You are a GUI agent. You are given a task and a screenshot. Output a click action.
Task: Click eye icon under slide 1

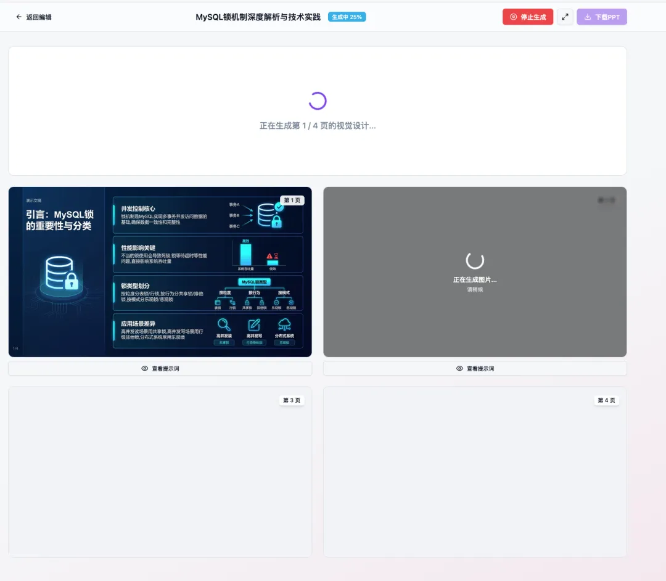pyautogui.click(x=145, y=368)
